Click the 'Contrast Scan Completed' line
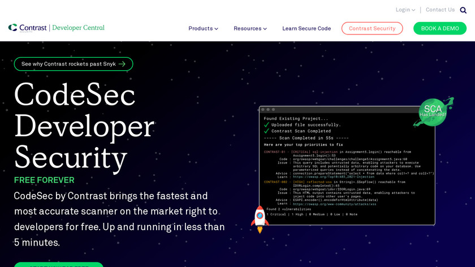 click(x=301, y=131)
